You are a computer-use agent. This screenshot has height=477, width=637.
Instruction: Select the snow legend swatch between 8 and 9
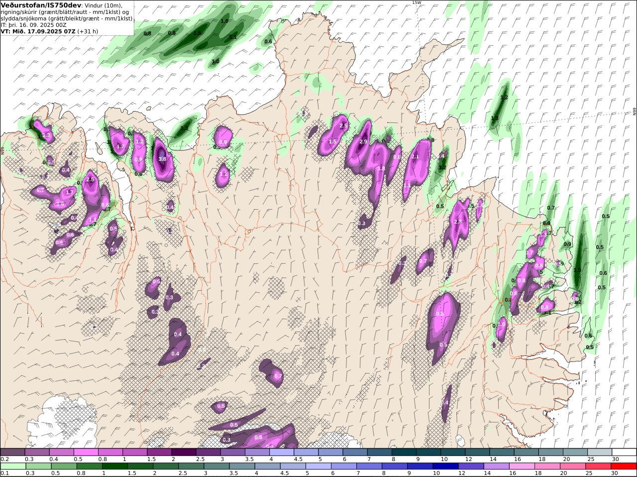pyautogui.click(x=404, y=452)
